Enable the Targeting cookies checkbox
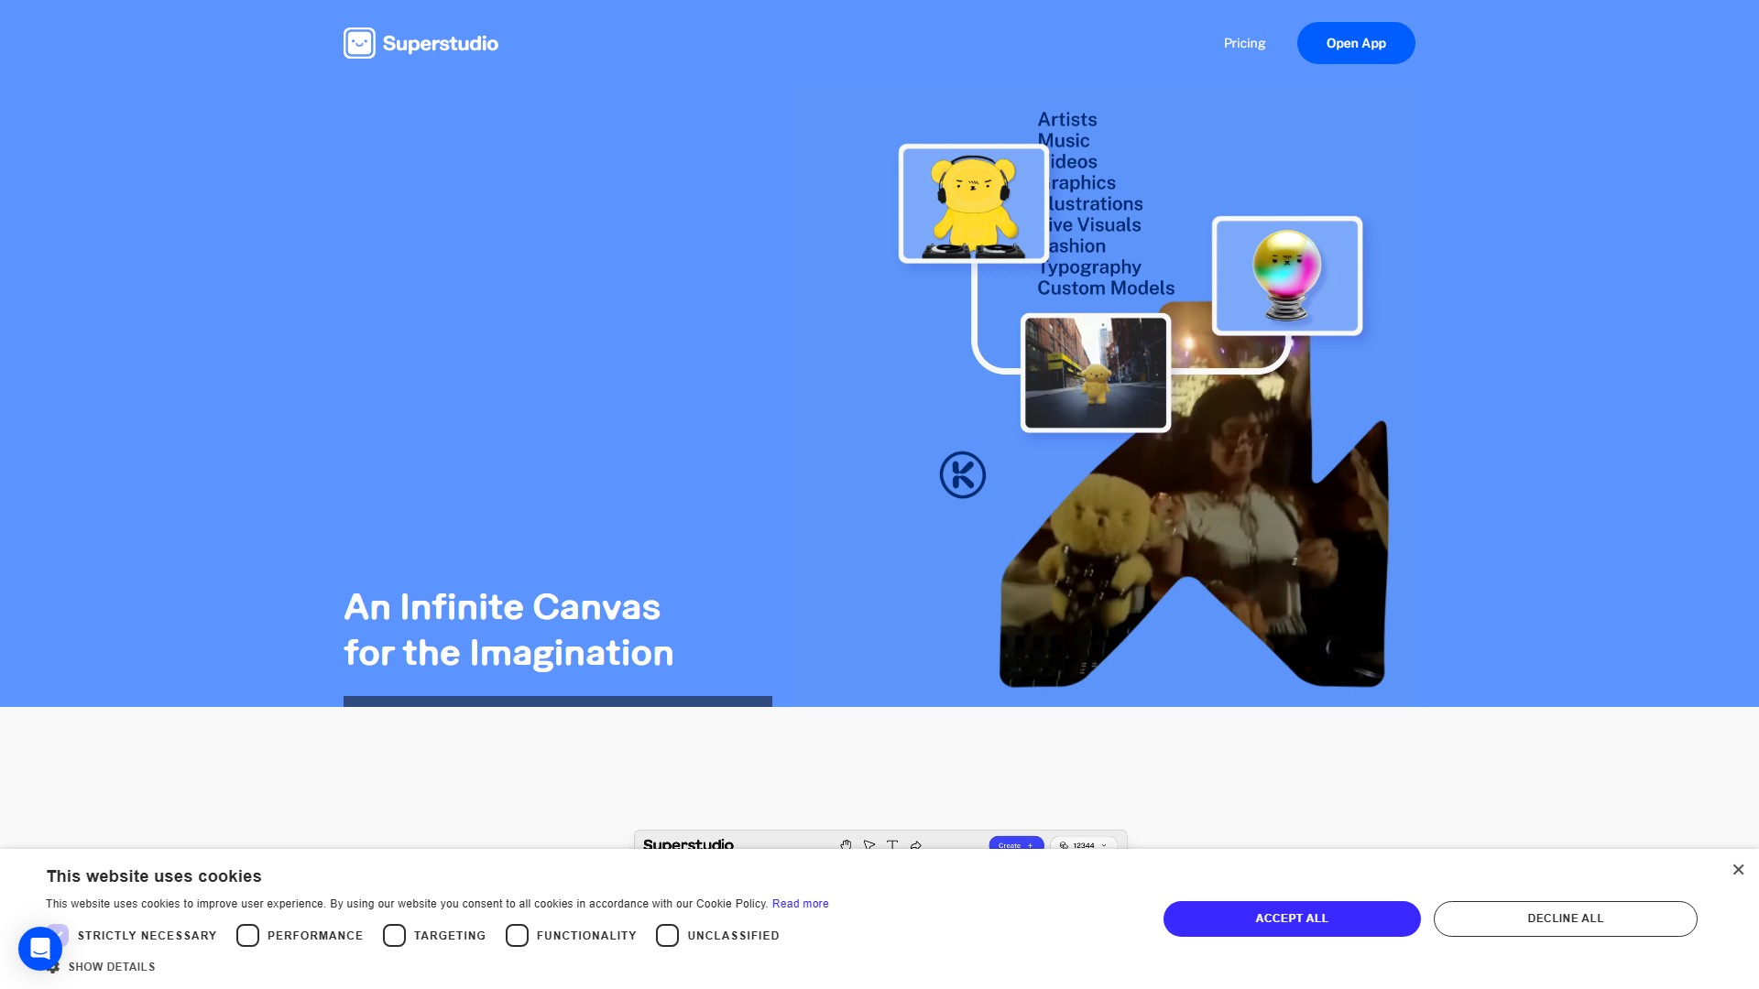 tap(394, 935)
